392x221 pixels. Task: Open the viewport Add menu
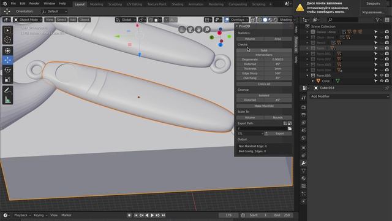pos(72,20)
